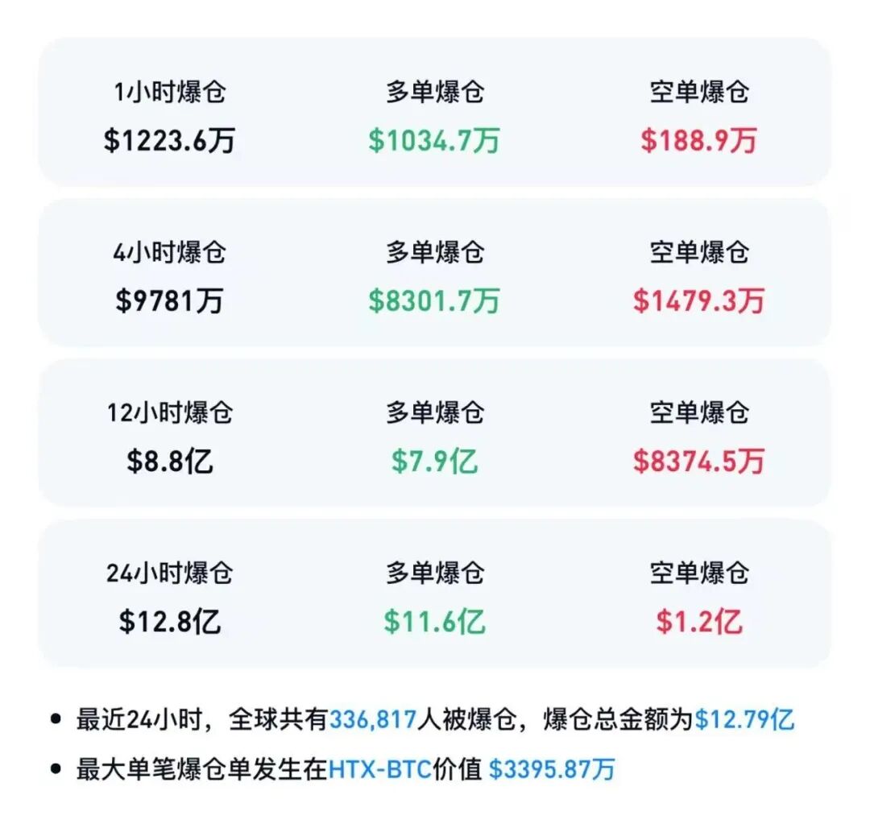Image resolution: width=870 pixels, height=824 pixels.
Task: Click the $12.8亿 24-hour total
Action: [170, 621]
